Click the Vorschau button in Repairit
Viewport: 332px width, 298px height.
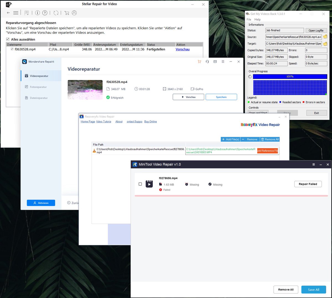click(188, 97)
